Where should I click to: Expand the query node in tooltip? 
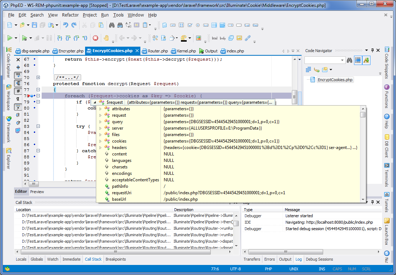pos(100,122)
